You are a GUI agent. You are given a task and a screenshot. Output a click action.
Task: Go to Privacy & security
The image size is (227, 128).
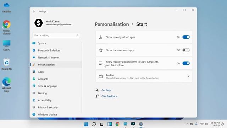[48, 107]
